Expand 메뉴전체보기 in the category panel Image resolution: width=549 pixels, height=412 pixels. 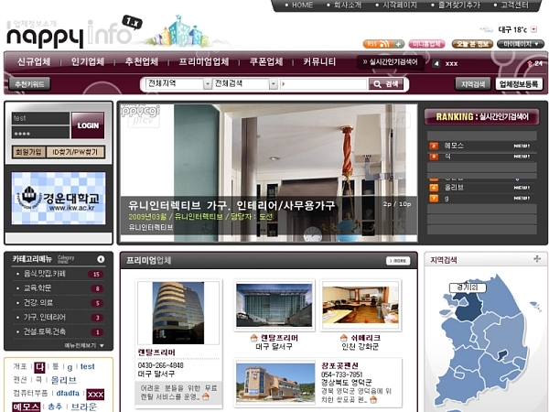[85, 345]
